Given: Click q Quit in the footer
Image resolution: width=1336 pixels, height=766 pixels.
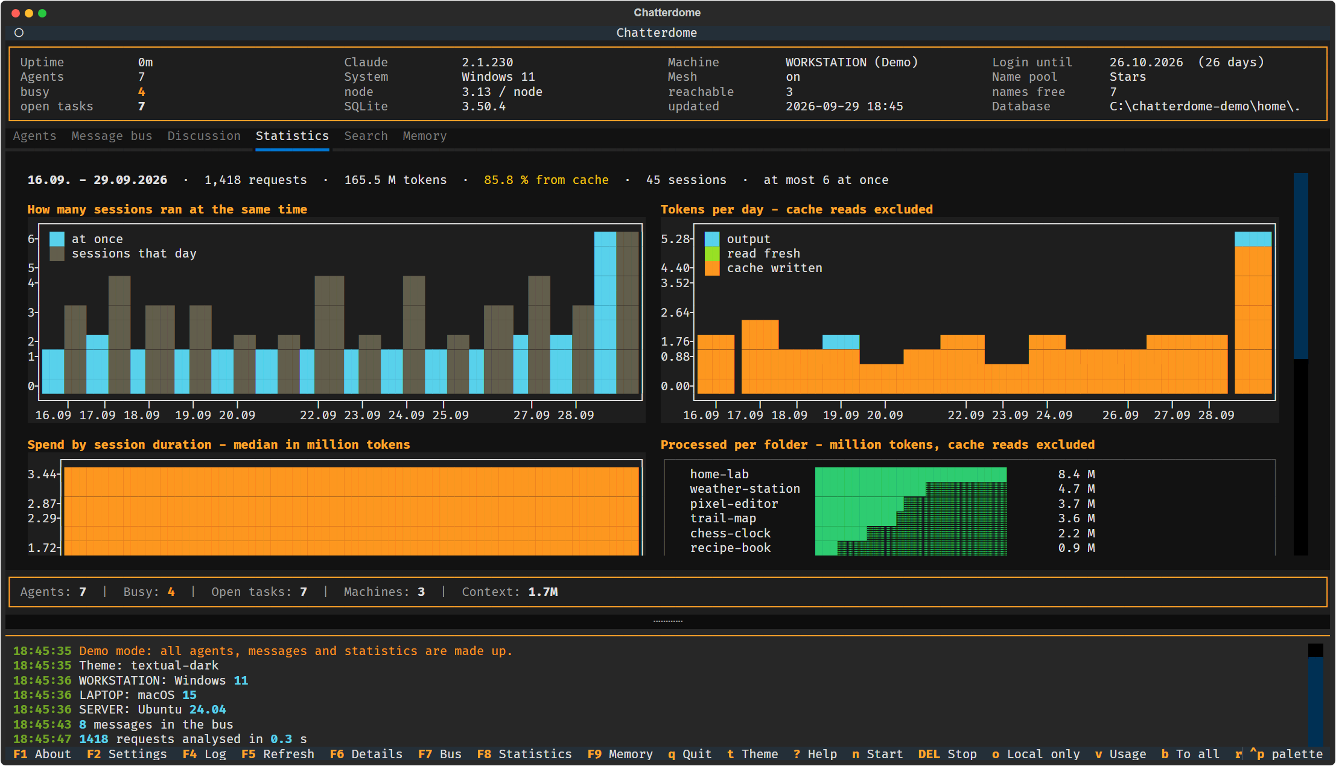Looking at the screenshot, I should point(690,754).
